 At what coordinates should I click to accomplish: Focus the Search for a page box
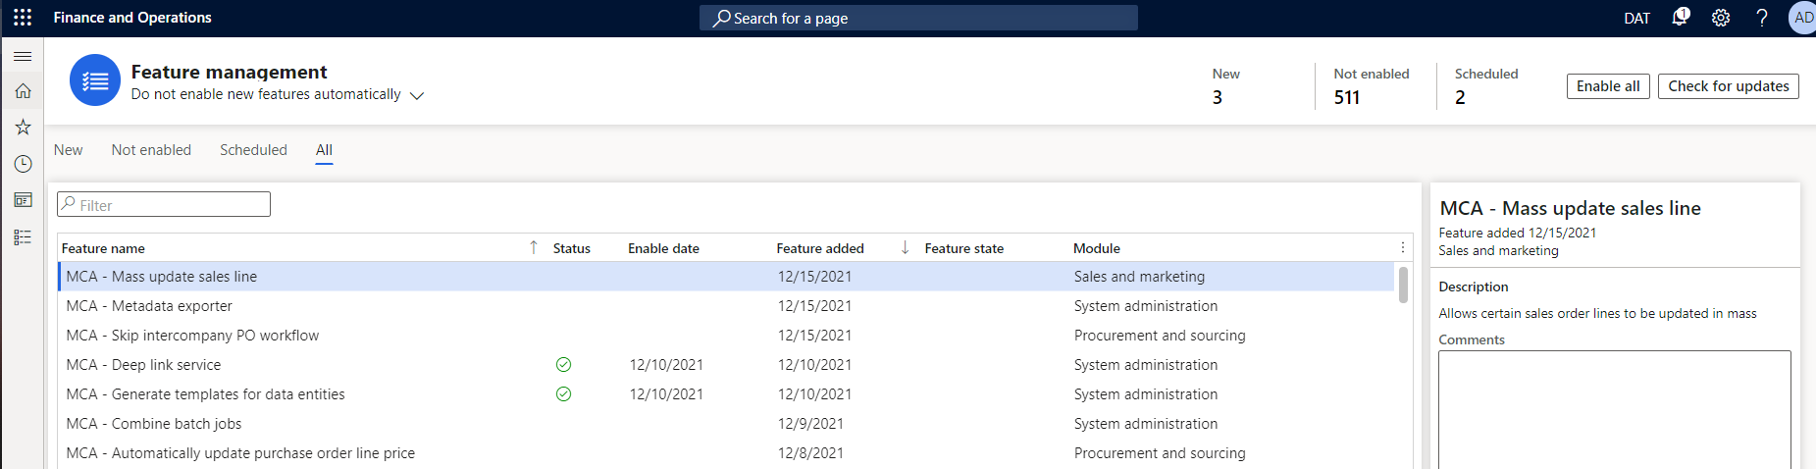tap(918, 18)
